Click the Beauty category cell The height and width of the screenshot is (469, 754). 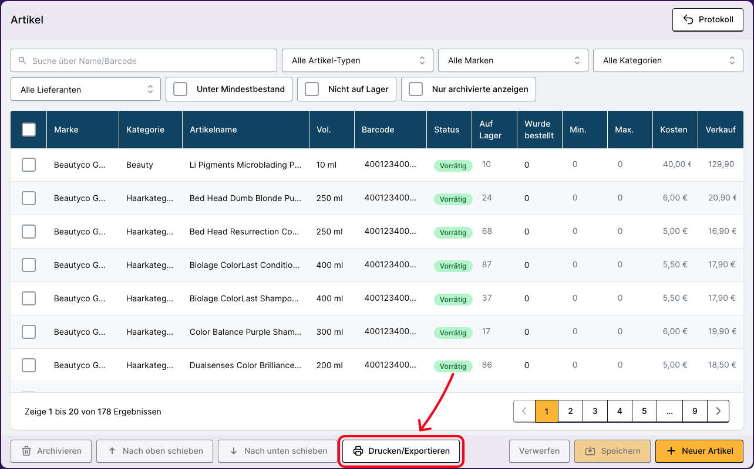point(140,165)
